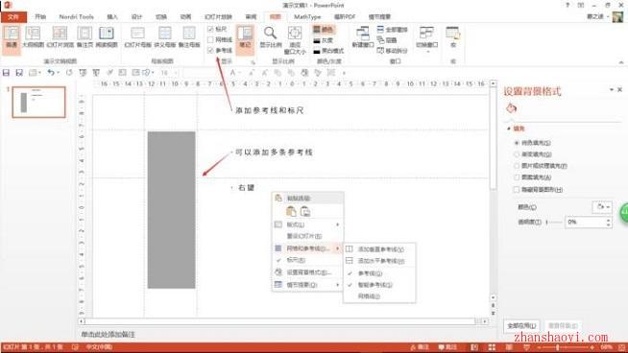The image size is (628, 353).
Task: Select slide 1 thumbnail
Action: 38,102
